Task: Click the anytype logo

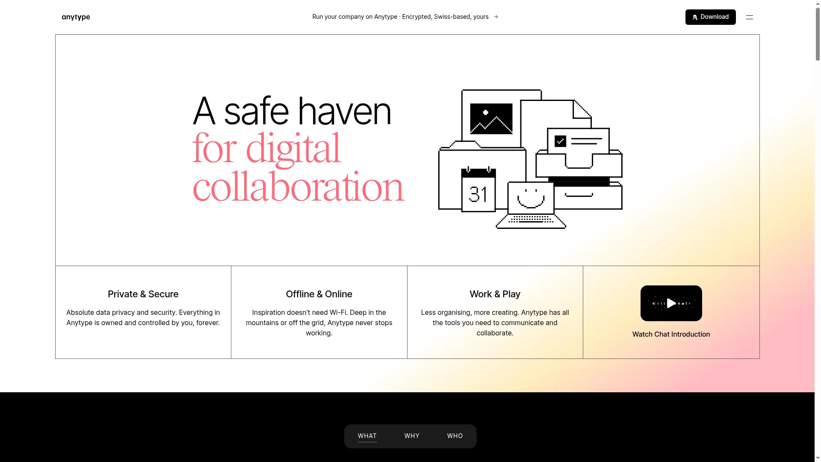Action: [76, 17]
